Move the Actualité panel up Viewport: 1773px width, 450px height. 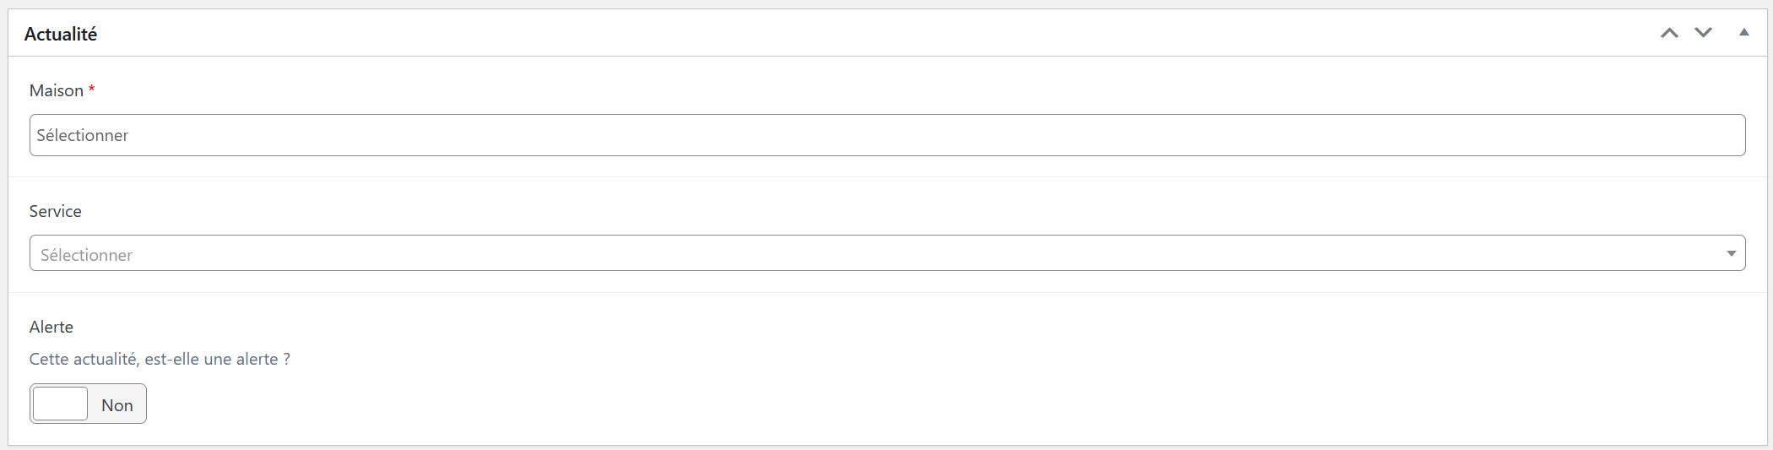coord(1669,33)
